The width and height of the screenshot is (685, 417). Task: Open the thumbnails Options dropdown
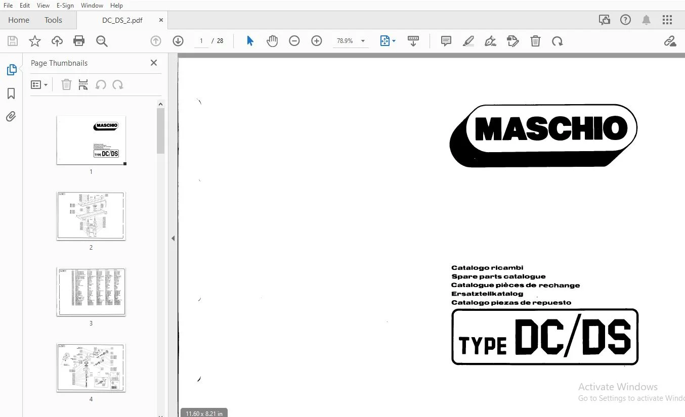[39, 85]
